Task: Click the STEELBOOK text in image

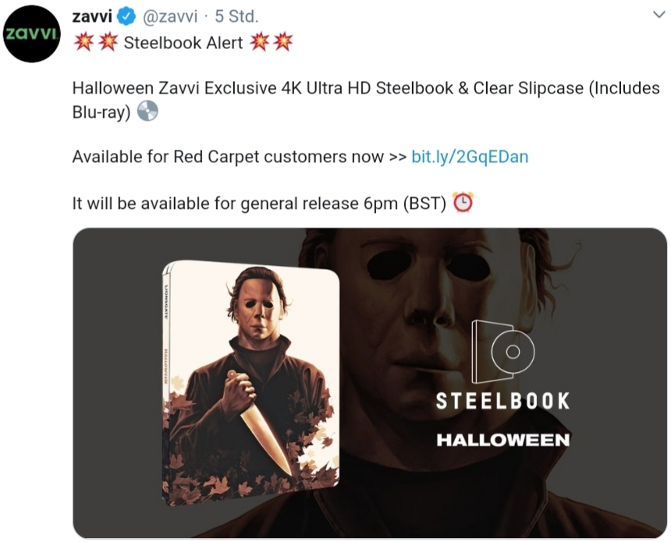Action: (x=502, y=402)
